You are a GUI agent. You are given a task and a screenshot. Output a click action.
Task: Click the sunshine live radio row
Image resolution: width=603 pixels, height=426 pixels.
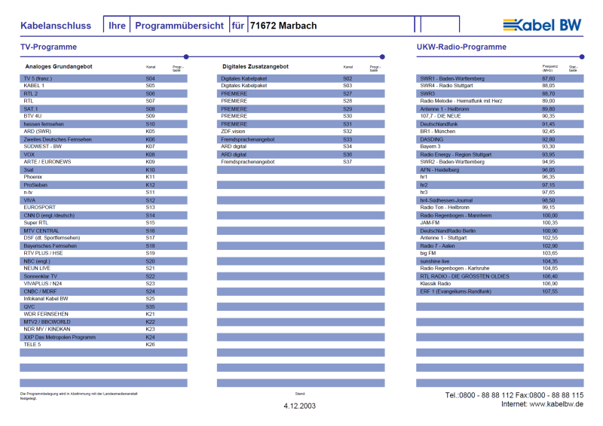click(500, 261)
